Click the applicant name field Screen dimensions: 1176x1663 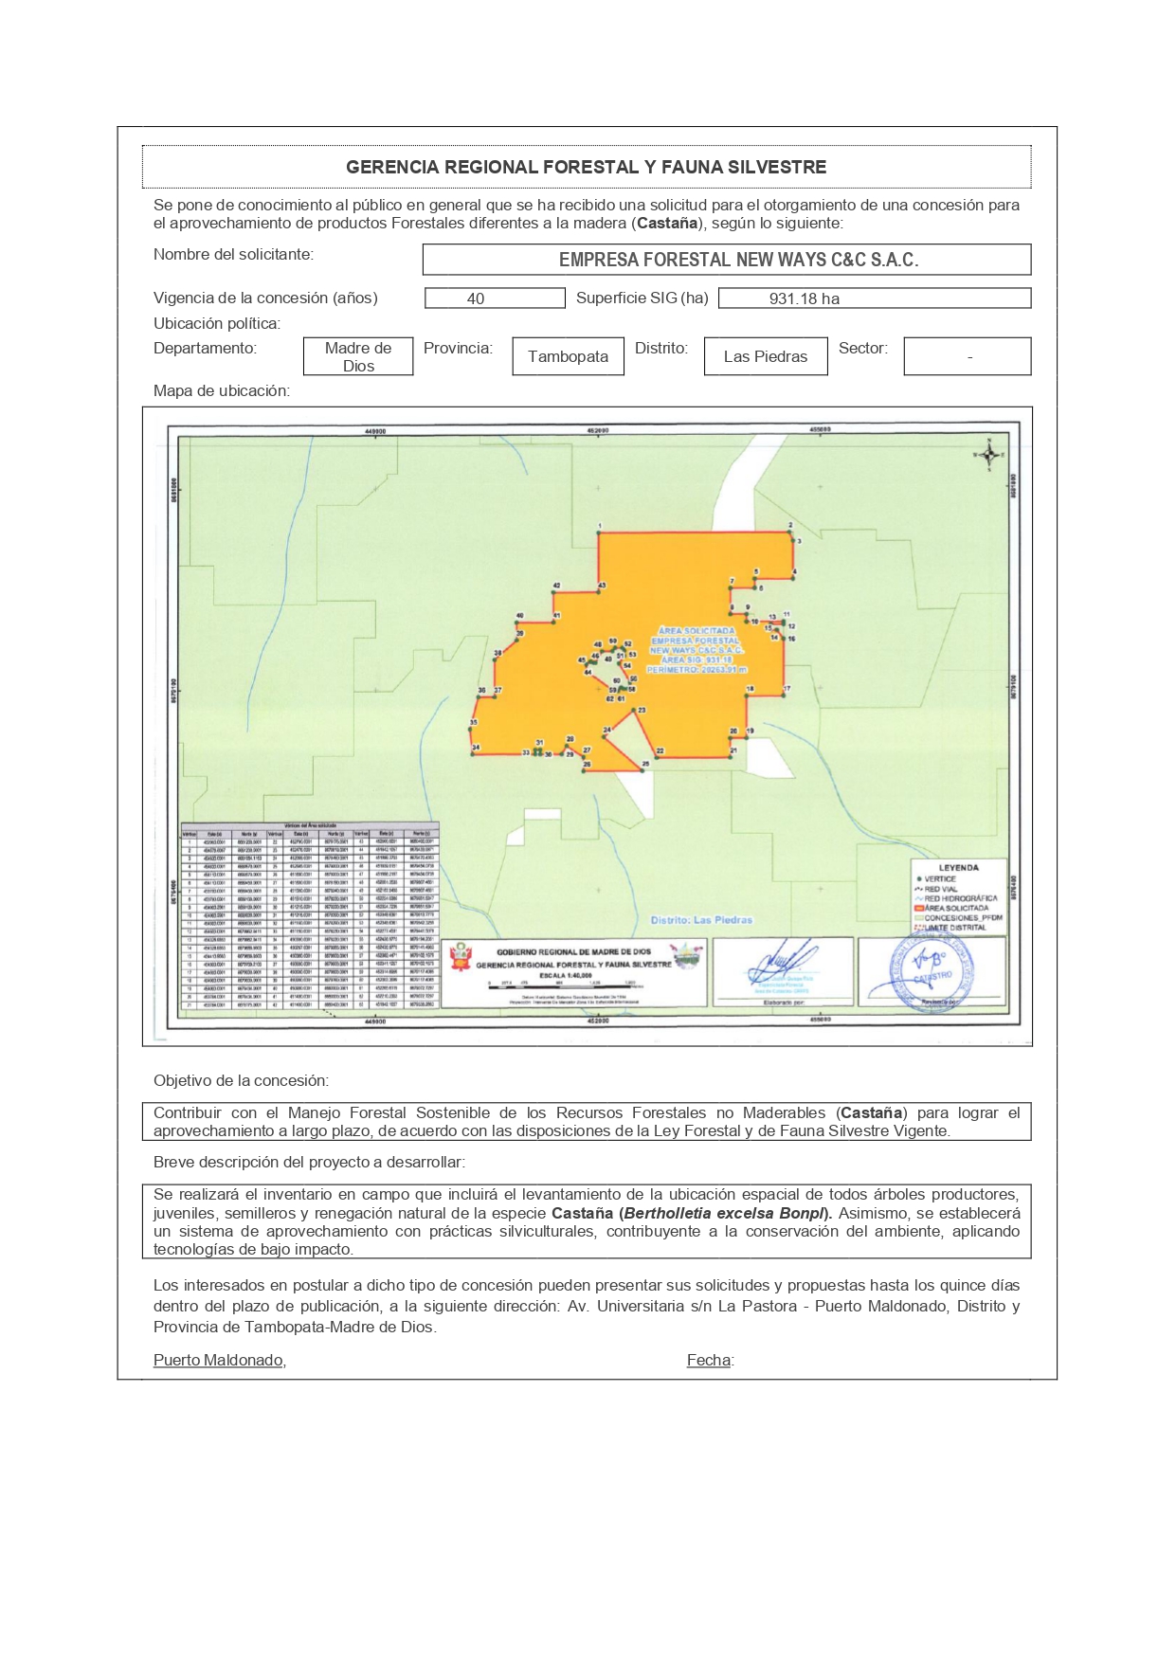click(726, 260)
